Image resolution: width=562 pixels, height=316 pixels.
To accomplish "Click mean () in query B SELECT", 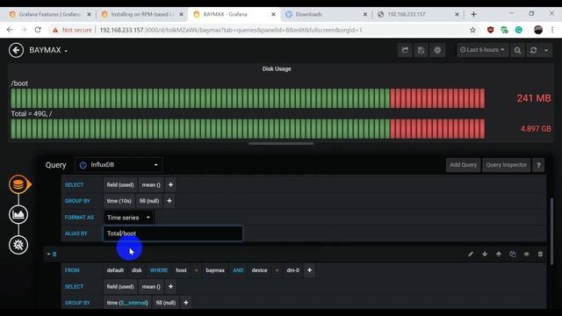I will point(151,287).
